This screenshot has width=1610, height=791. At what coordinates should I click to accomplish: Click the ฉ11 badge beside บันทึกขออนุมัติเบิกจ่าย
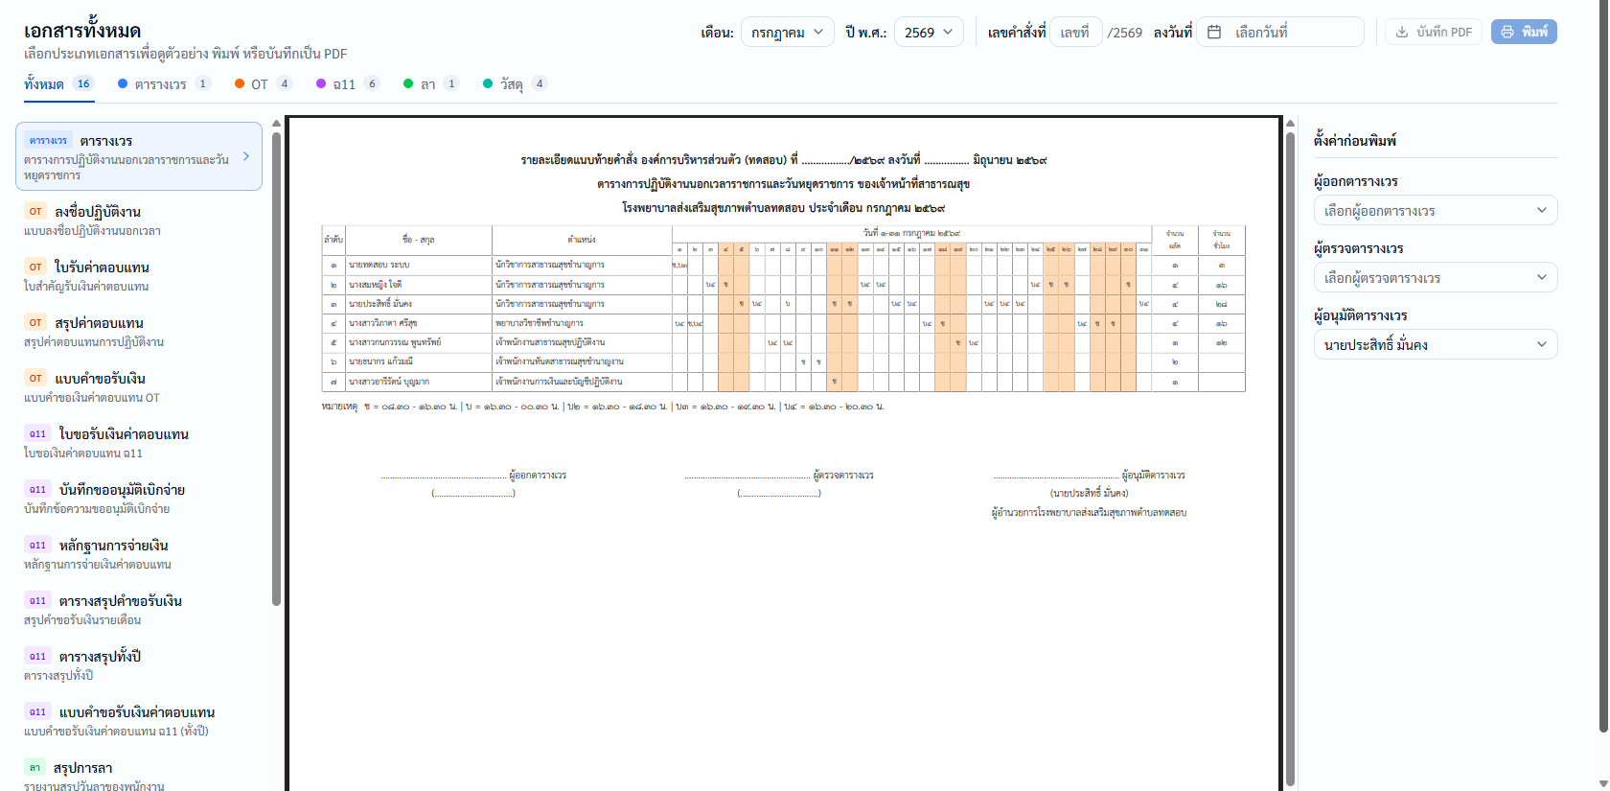pos(37,489)
